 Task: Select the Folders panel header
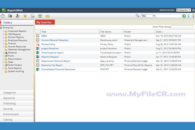[x=17, y=22]
